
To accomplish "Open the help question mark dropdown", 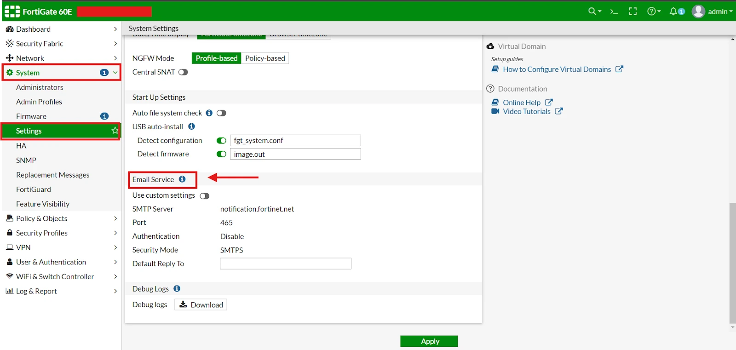I will pos(653,11).
